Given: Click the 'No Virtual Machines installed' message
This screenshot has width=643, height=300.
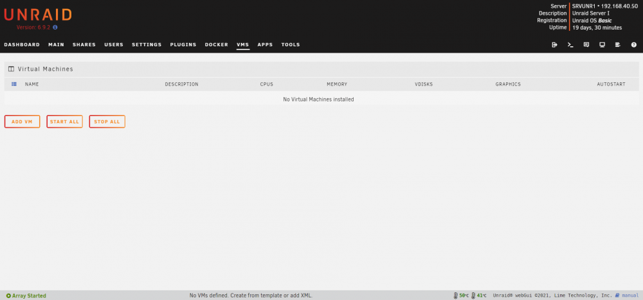Looking at the screenshot, I should coord(319,99).
